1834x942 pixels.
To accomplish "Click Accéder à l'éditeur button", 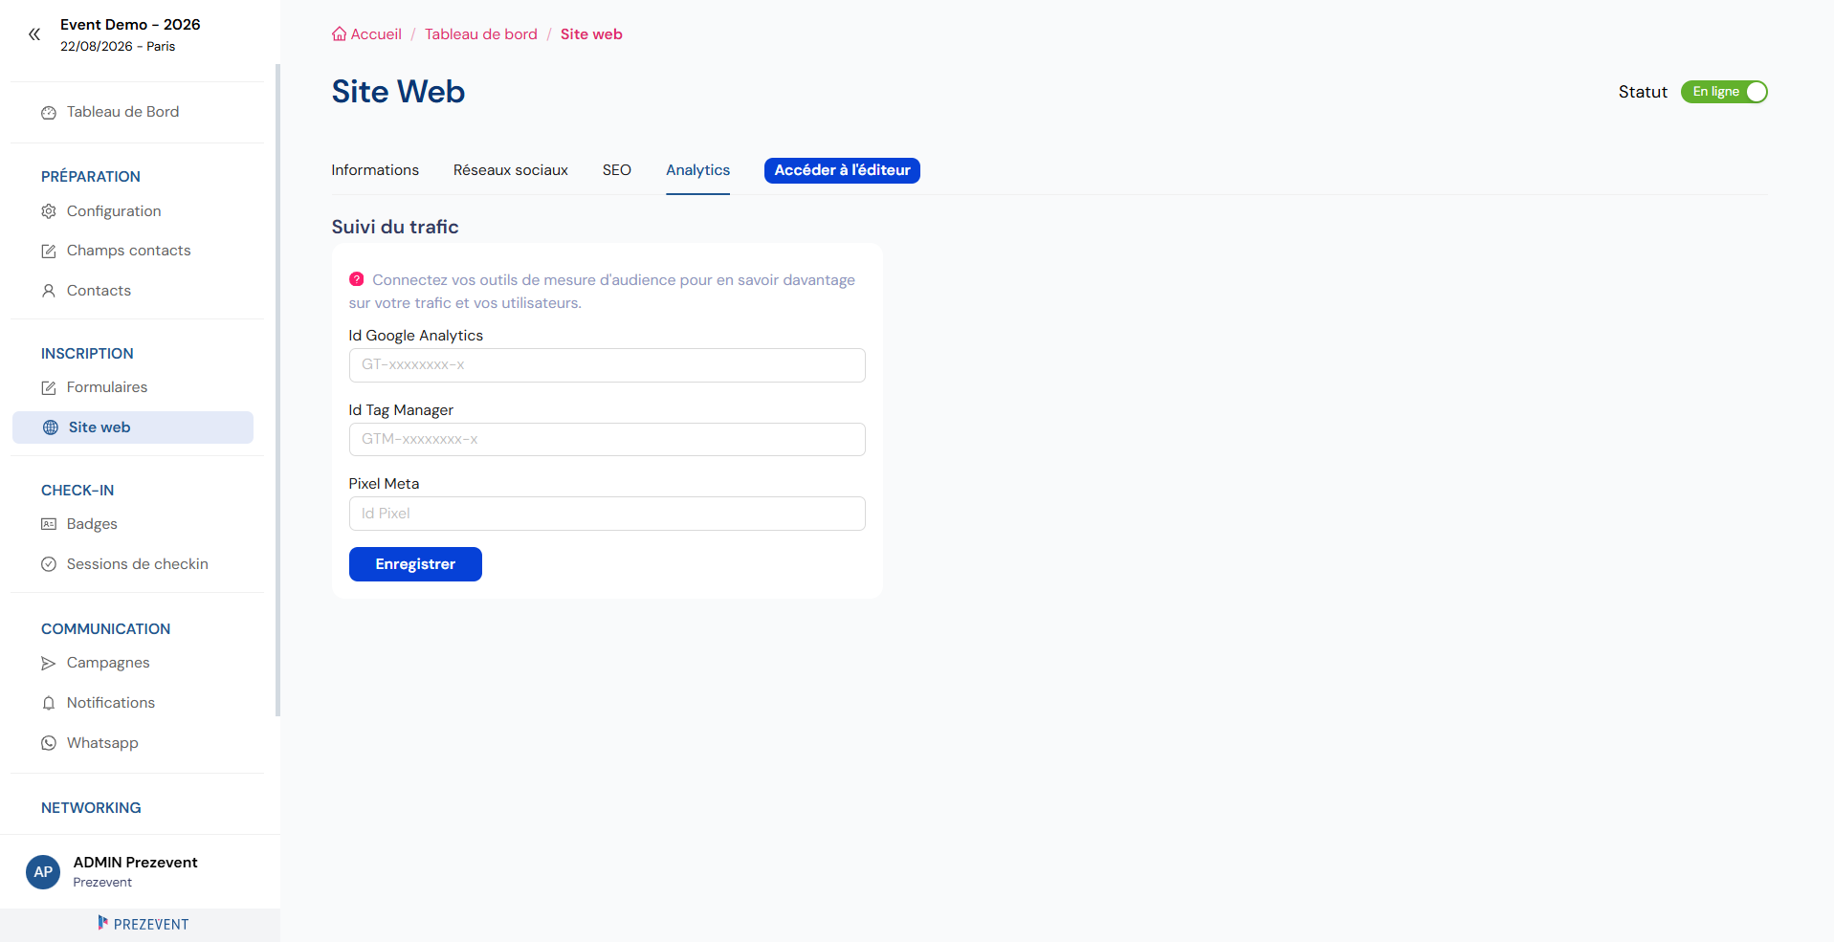I will (842, 170).
